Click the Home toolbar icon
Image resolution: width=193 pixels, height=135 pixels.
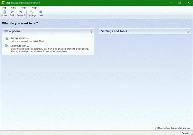coord(4,12)
